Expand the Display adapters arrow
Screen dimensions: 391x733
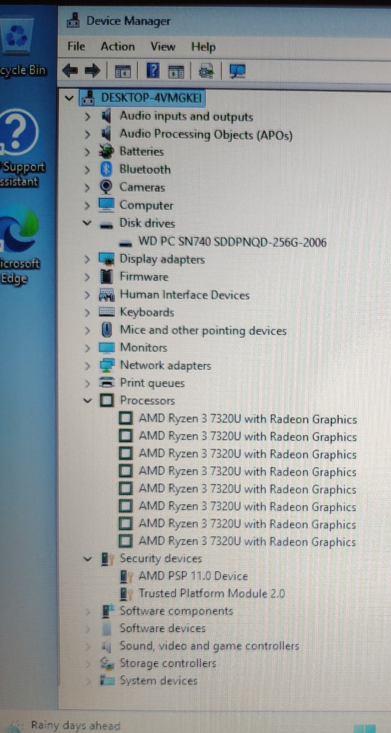[x=87, y=259]
